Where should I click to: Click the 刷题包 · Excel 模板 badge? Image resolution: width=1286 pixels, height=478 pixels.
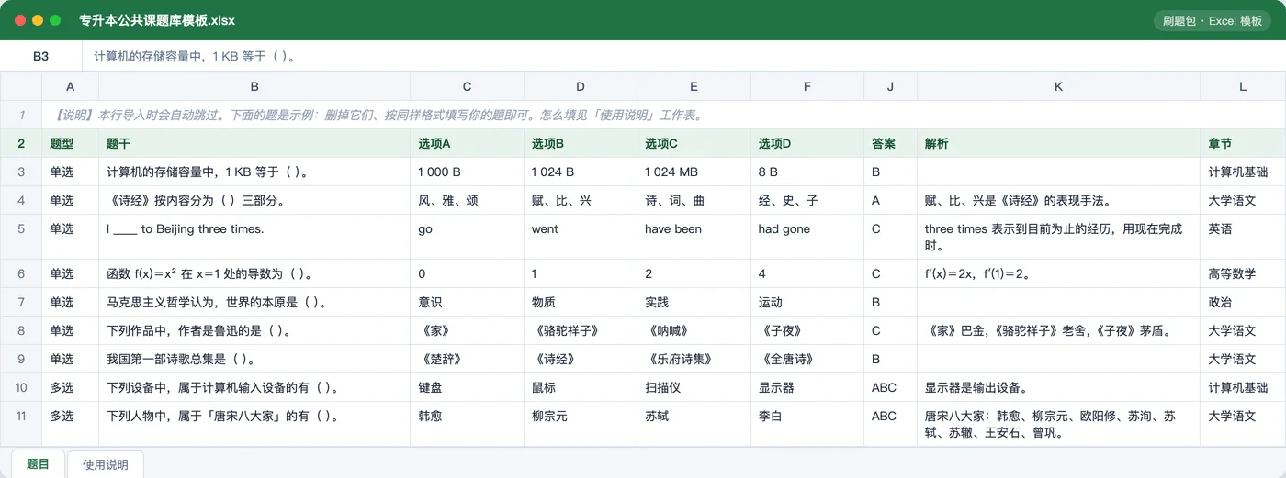point(1212,20)
